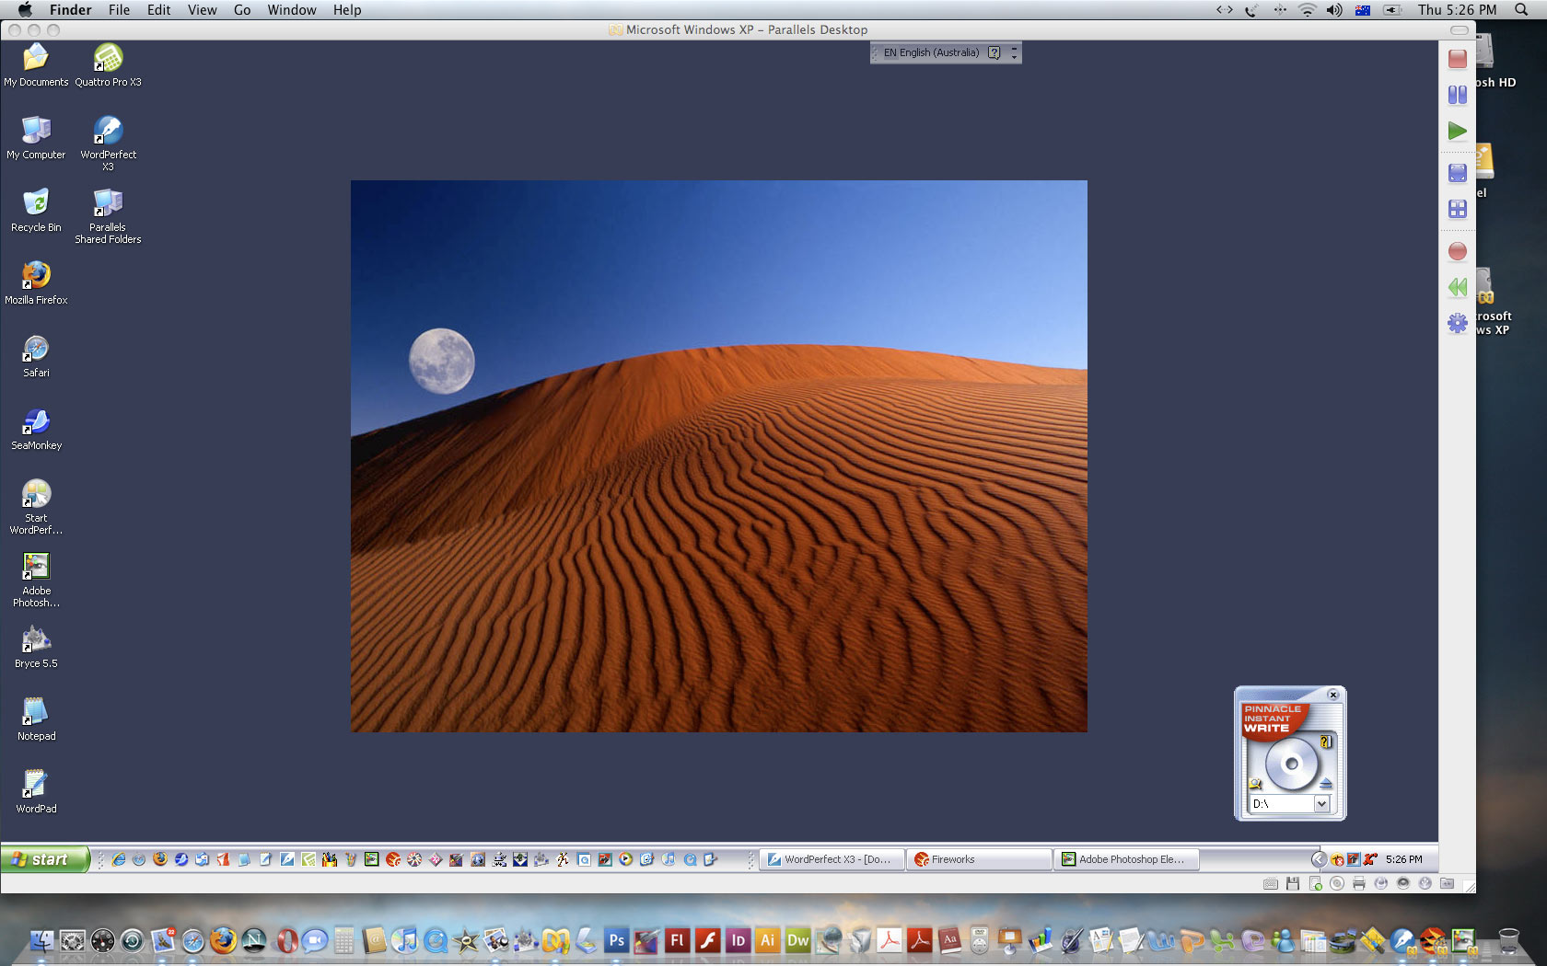Switch to WordPerfect X3 taskbar window
Viewport: 1547px width, 966px height.
point(831,859)
